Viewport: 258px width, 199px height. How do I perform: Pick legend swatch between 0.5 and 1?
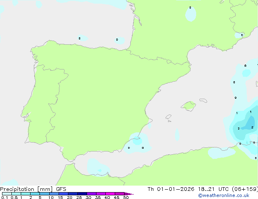16,194
